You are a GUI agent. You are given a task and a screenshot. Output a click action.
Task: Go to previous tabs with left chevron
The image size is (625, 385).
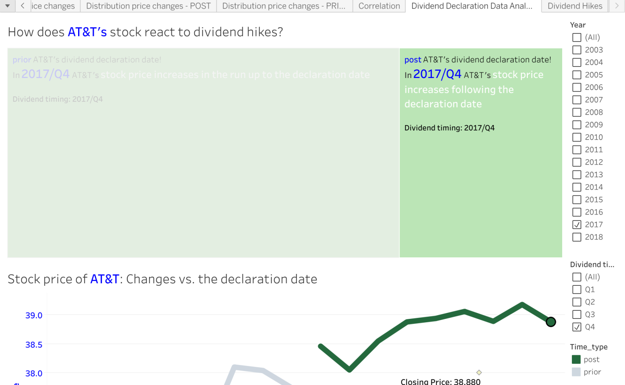point(23,6)
